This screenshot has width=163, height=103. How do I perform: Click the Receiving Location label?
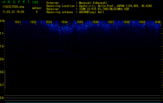(60, 6)
